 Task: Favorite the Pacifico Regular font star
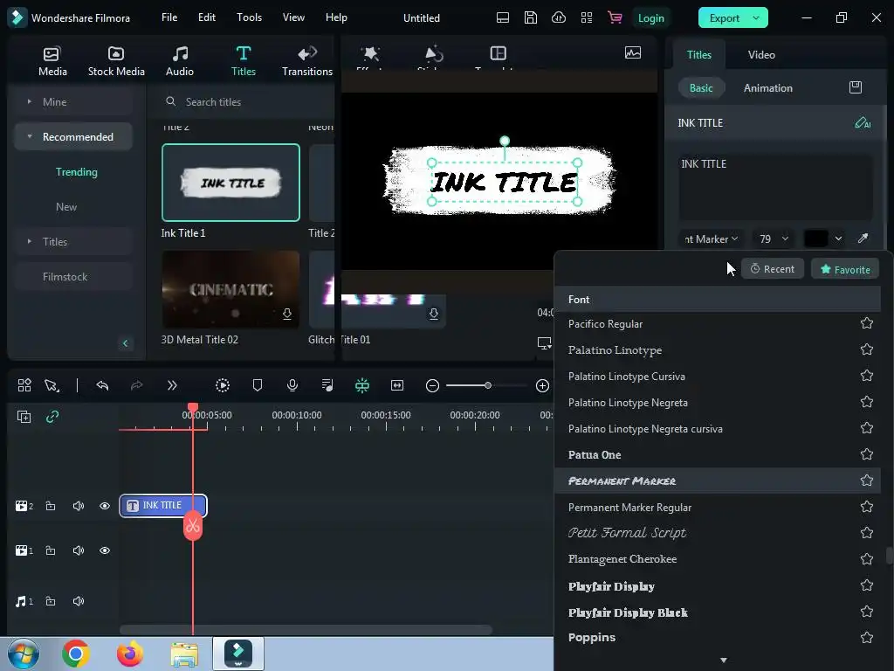867,323
